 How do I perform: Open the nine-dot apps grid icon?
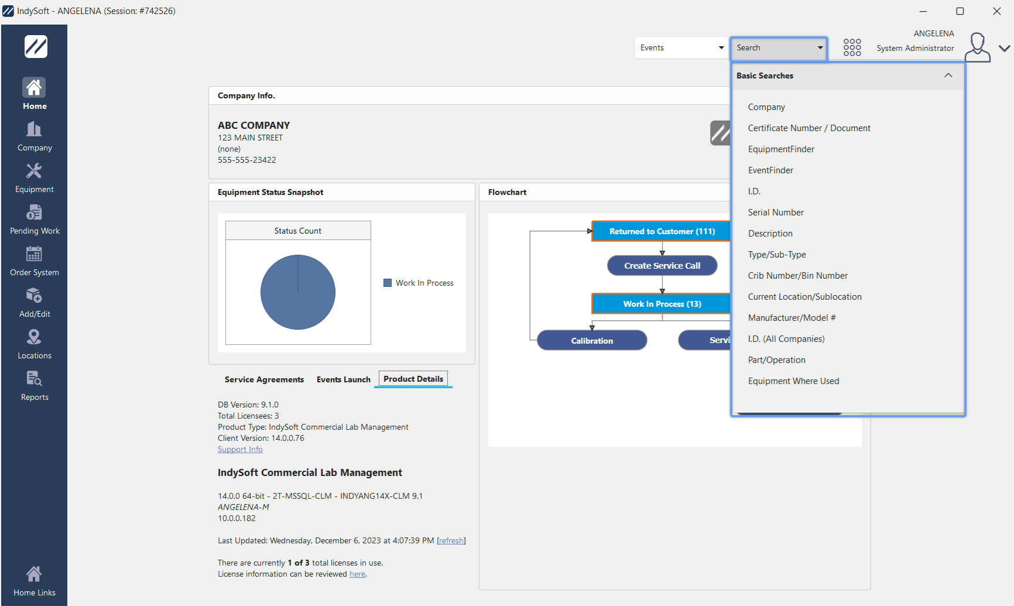coord(852,47)
